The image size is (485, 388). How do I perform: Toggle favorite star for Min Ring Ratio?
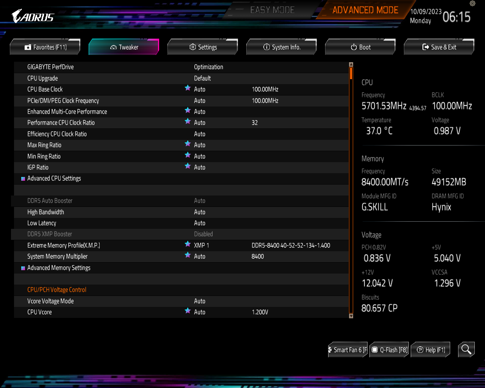click(188, 155)
